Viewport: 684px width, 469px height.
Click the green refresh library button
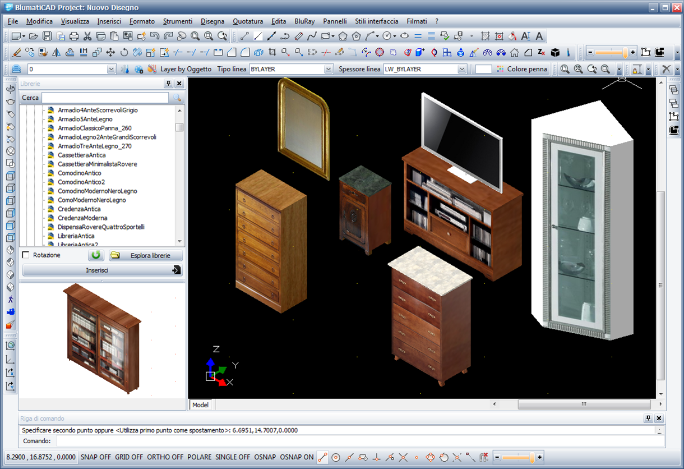[x=96, y=255]
